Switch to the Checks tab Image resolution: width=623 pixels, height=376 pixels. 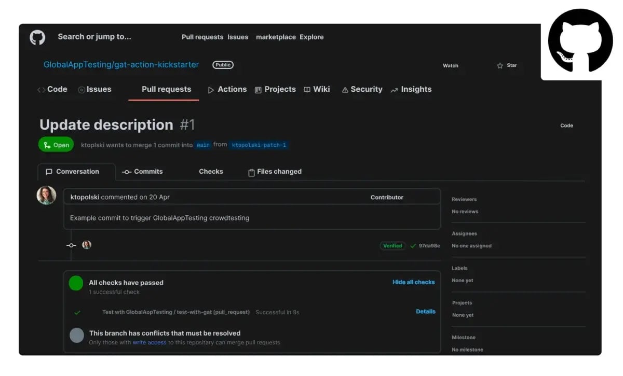211,171
